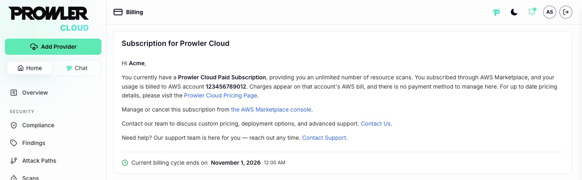
Task: Click the Billing credit card icon
Action: [118, 12]
